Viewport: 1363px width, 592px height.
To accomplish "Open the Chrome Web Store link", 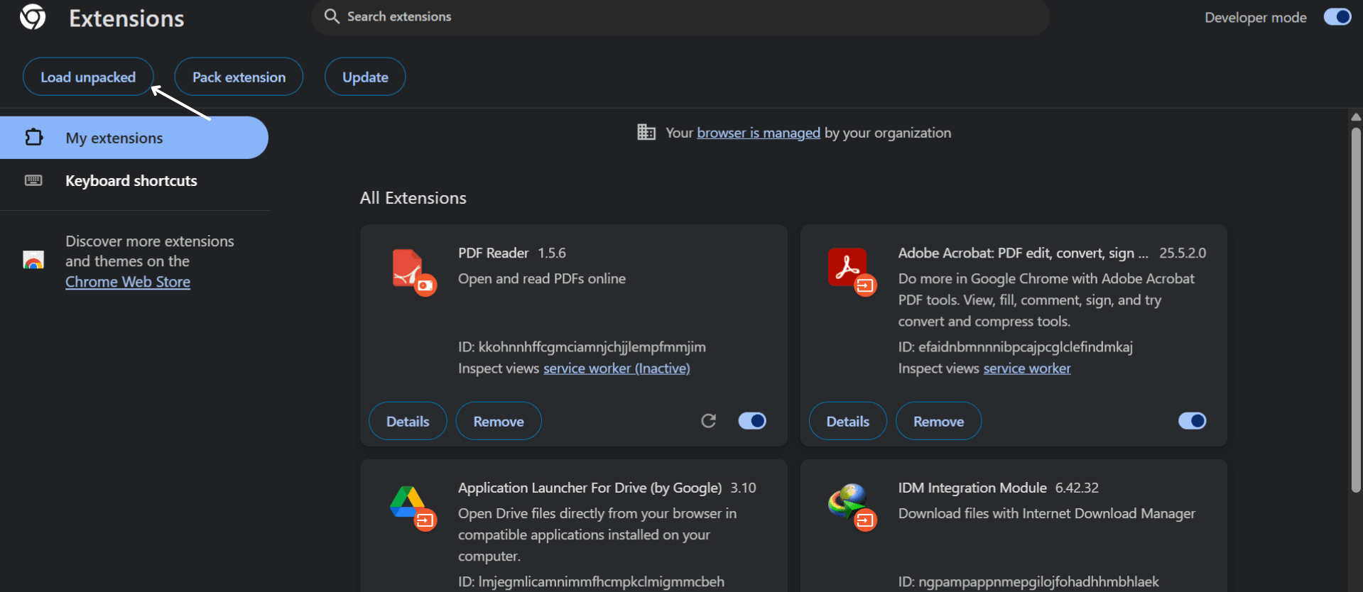I will pos(128,282).
